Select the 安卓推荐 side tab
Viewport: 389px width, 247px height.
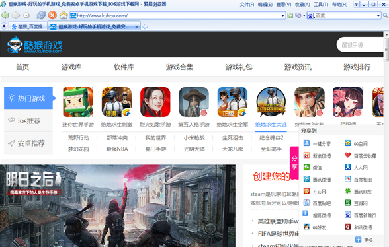(x=28, y=143)
